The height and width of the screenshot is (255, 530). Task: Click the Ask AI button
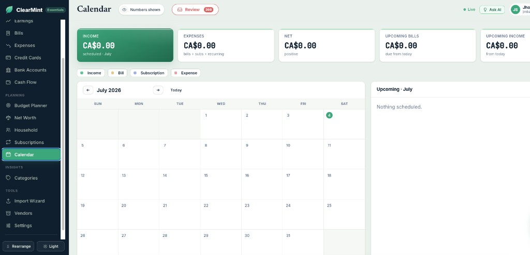[492, 10]
